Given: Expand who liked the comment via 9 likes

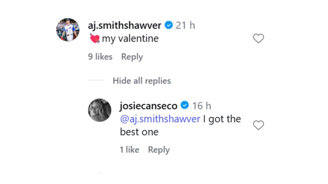Looking at the screenshot, I should tap(100, 56).
